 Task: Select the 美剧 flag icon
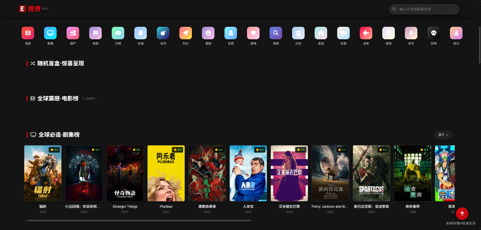pyautogui.click(x=95, y=33)
